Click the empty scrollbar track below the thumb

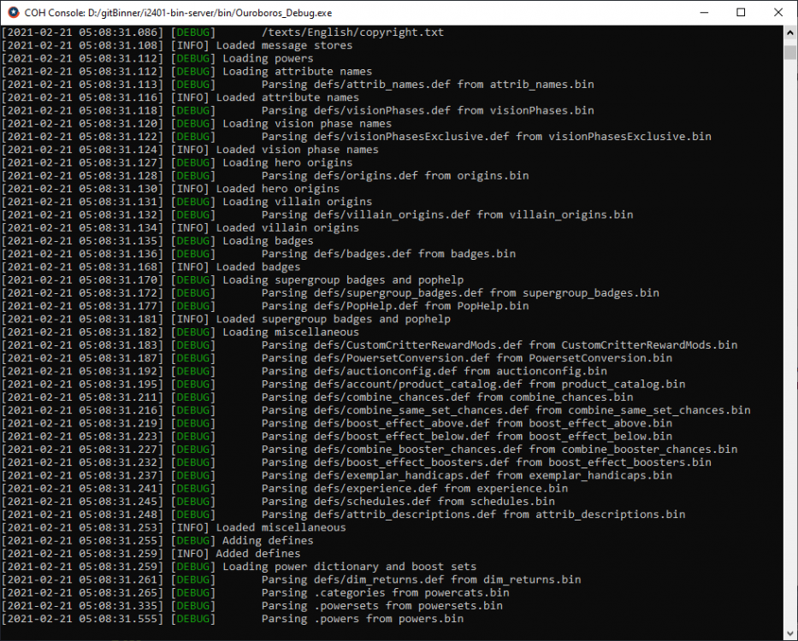(790, 342)
